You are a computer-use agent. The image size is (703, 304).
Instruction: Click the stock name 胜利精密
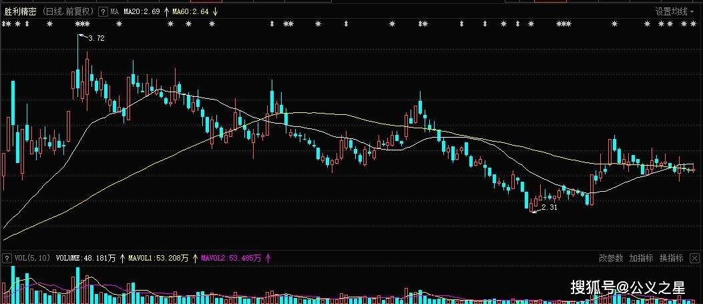coord(20,12)
